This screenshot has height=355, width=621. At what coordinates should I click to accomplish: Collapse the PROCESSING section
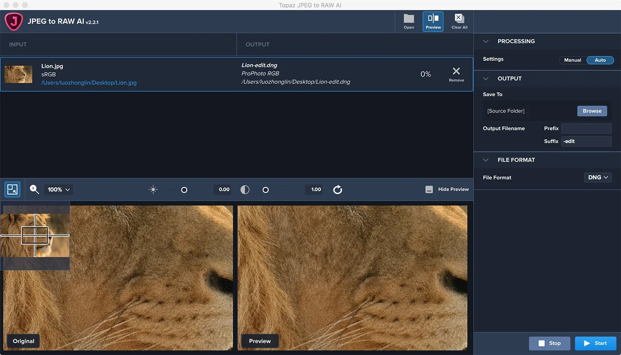486,41
